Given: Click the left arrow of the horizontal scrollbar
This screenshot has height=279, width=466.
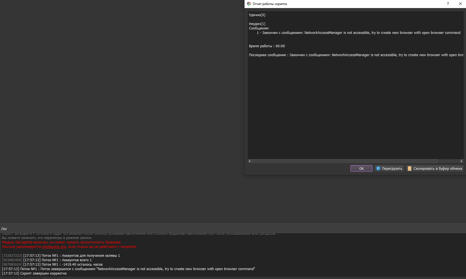Looking at the screenshot, I should (249, 161).
